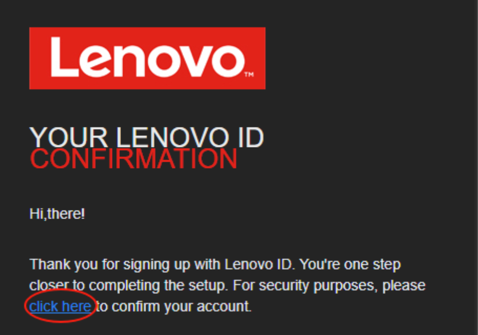The height and width of the screenshot is (335, 478).
Task: Click the word "YOUR" in the heading
Action: 69,137
